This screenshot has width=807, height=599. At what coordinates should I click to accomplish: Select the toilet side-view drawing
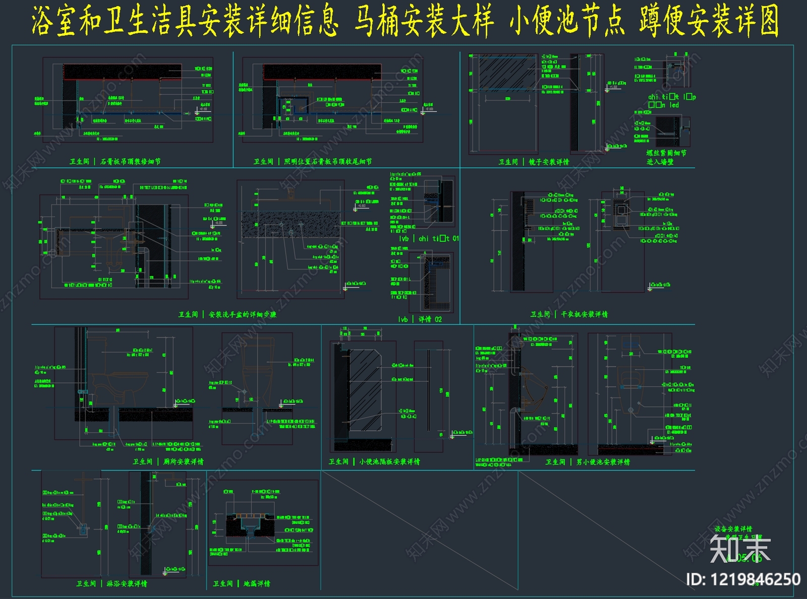tap(124, 383)
